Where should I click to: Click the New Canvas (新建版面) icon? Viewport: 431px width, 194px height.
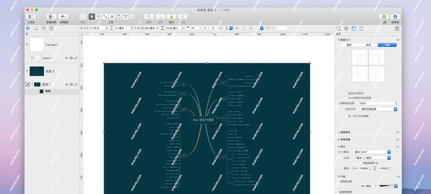[x=51, y=16]
